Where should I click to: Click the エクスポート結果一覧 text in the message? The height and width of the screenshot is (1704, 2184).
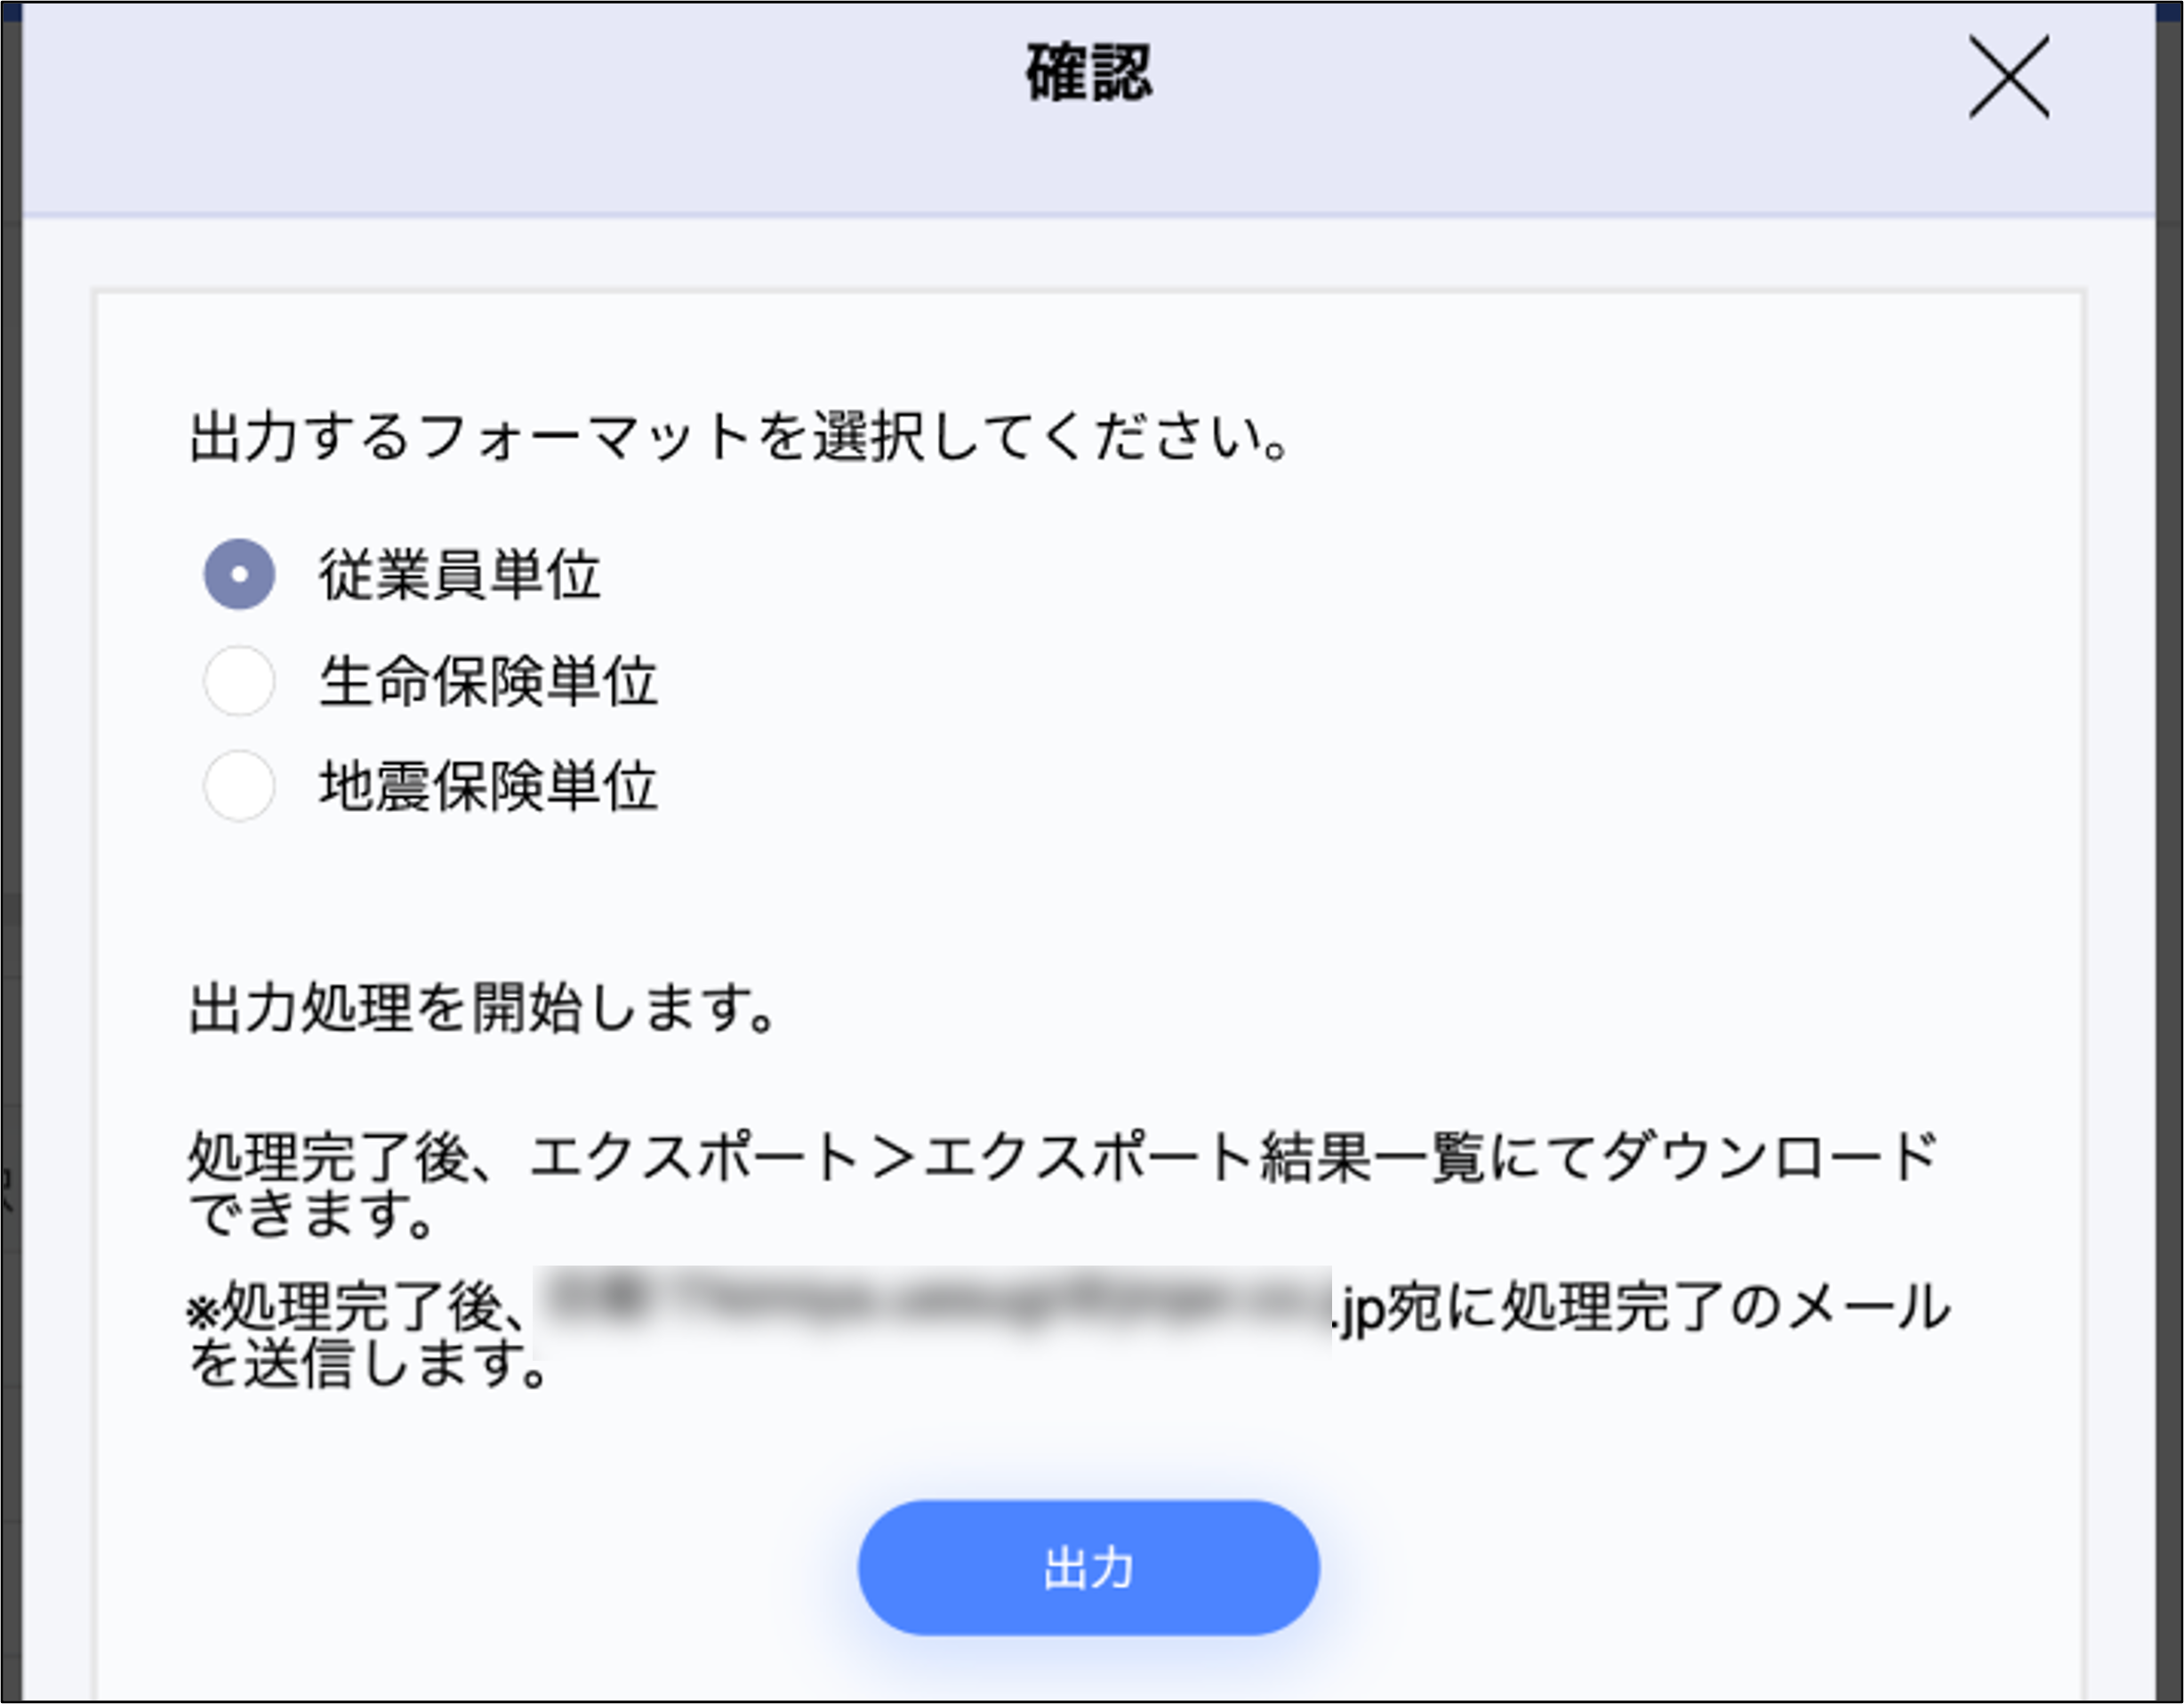click(x=1205, y=1158)
